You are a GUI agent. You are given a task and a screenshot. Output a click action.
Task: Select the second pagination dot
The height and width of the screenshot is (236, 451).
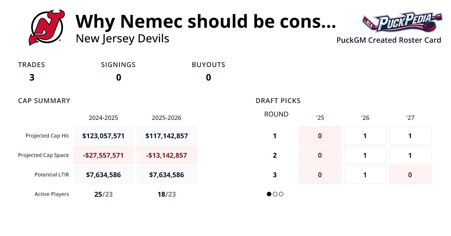(275, 194)
